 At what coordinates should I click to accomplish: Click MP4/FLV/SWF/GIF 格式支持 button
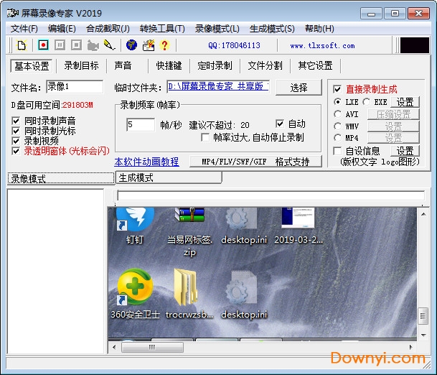tap(255, 162)
